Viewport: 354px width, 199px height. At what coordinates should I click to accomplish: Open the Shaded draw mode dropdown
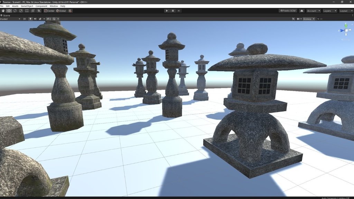click(x=10, y=19)
